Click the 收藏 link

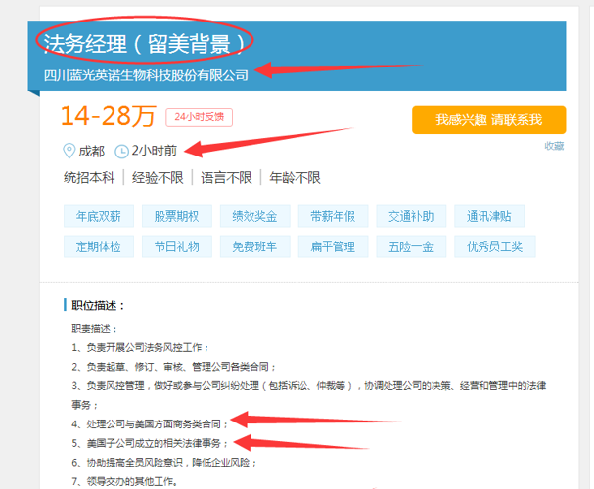[554, 146]
